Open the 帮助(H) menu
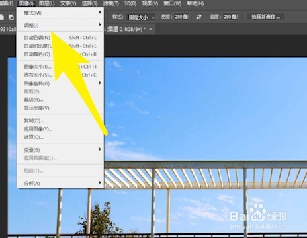Image resolution: width=307 pixels, height=238 pixels. coord(195,3)
